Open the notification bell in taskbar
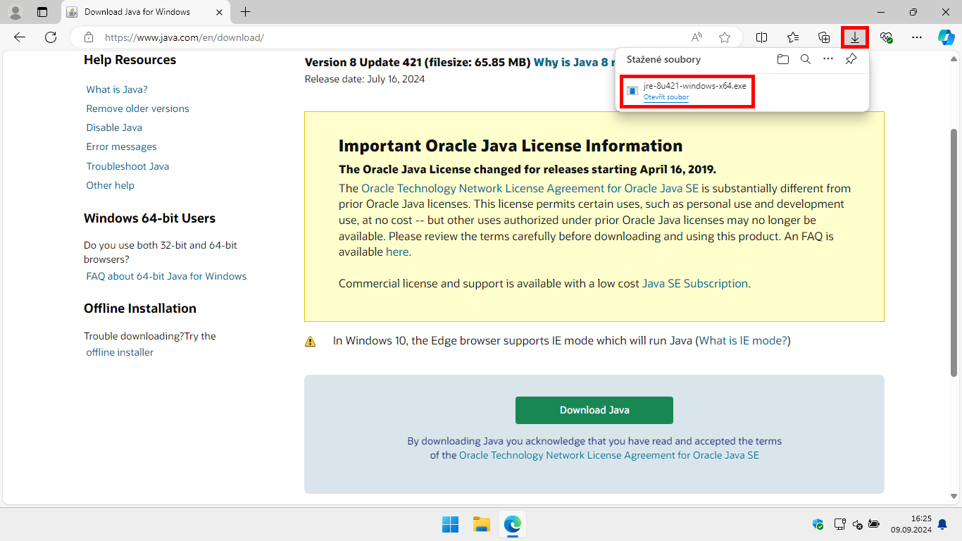The height and width of the screenshot is (541, 962). click(x=942, y=524)
